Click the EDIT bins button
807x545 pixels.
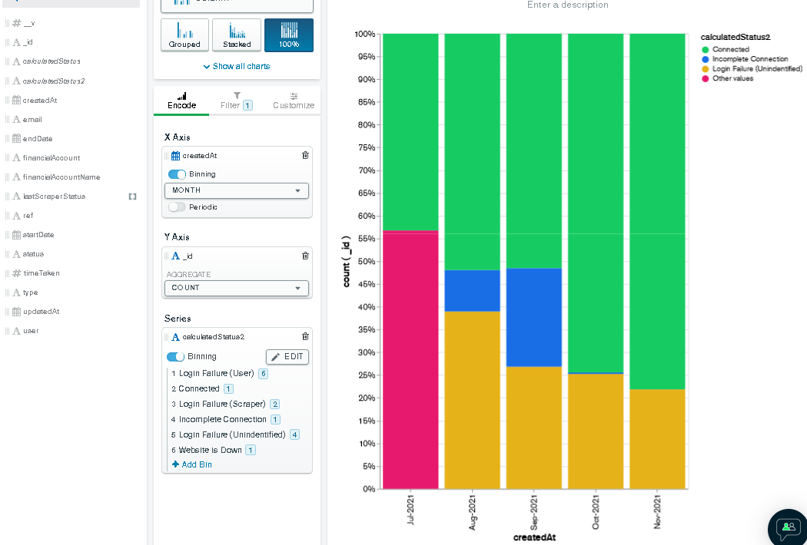click(x=287, y=357)
